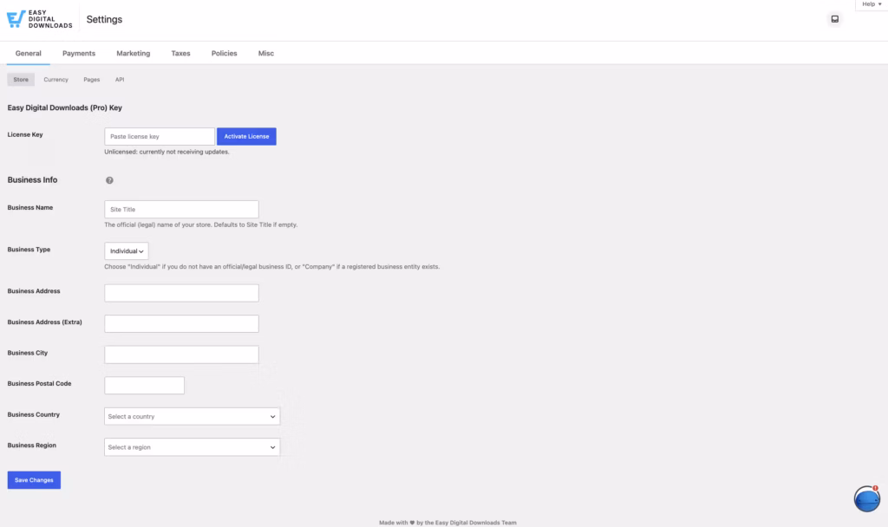Click the 'Easy Digital Downloads (Pro) Key' heading
This screenshot has height=527, width=888.
64,107
